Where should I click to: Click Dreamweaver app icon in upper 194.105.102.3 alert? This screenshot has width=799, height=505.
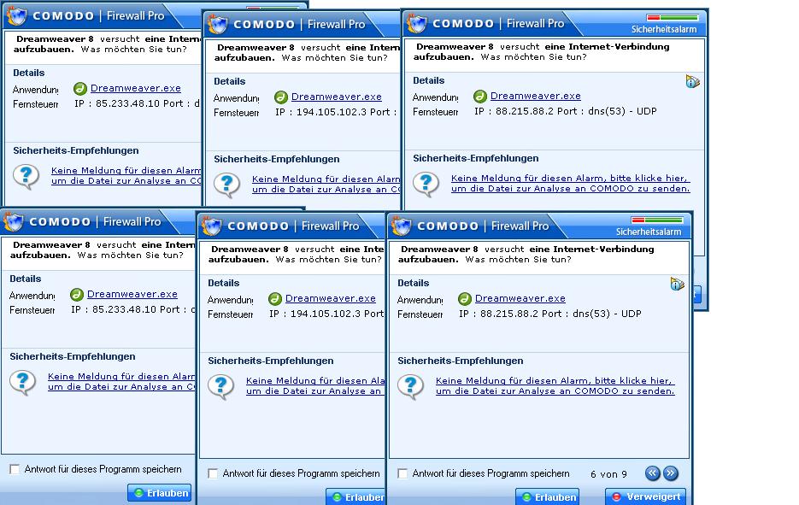pyautogui.click(x=281, y=97)
